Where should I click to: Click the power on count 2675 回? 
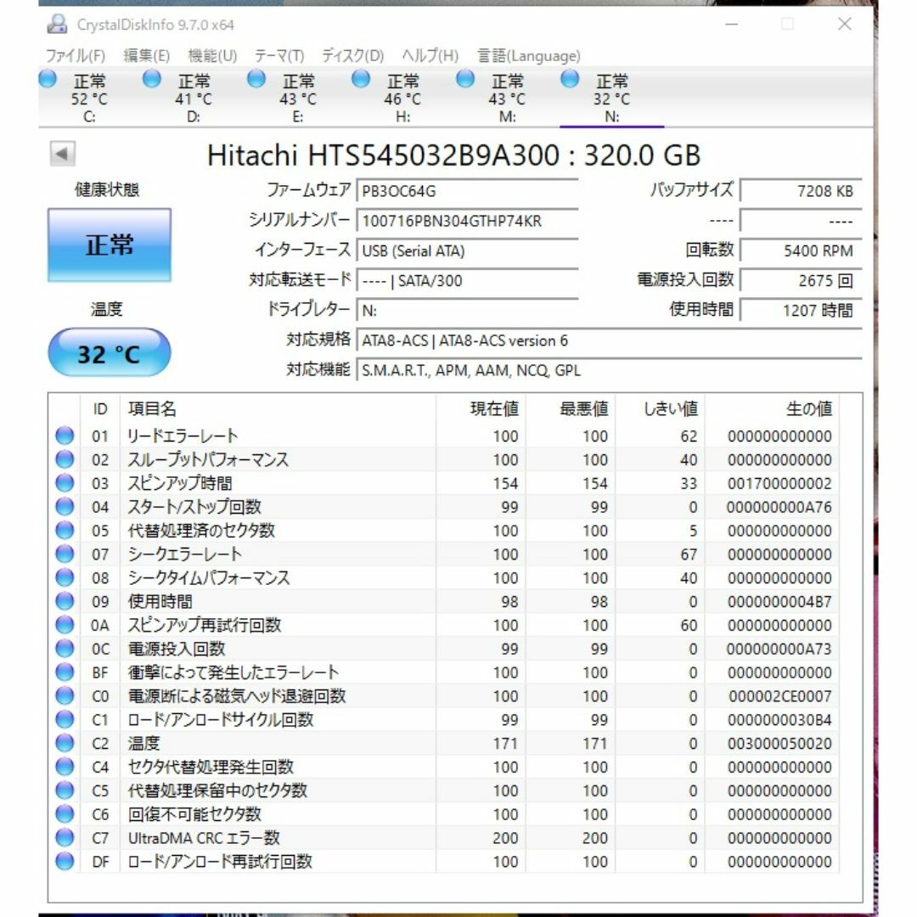[x=801, y=281]
